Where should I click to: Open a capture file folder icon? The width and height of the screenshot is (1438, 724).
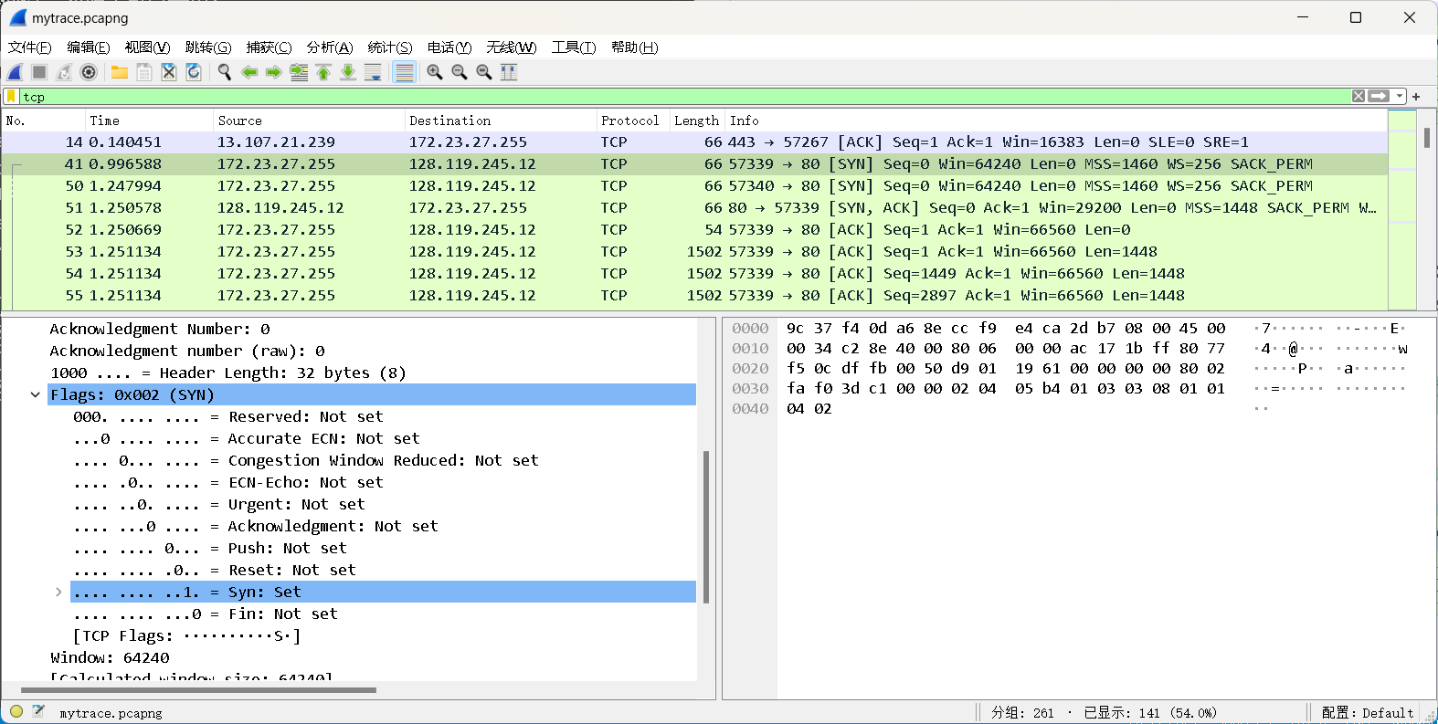pyautogui.click(x=120, y=72)
